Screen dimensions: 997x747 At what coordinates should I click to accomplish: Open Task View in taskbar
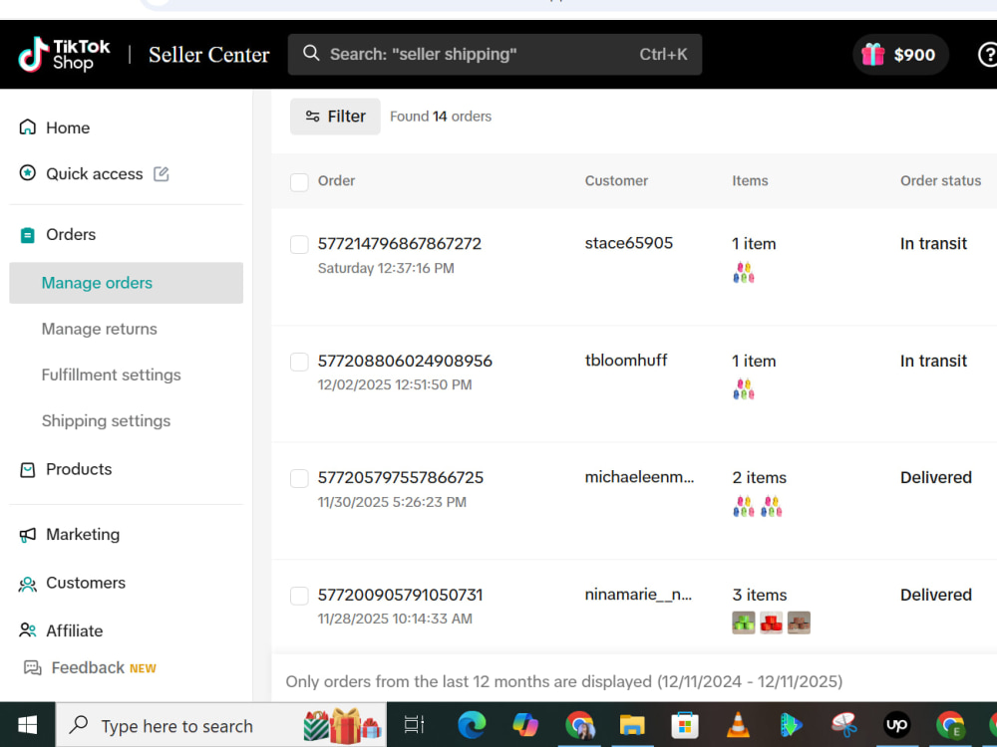click(x=415, y=725)
